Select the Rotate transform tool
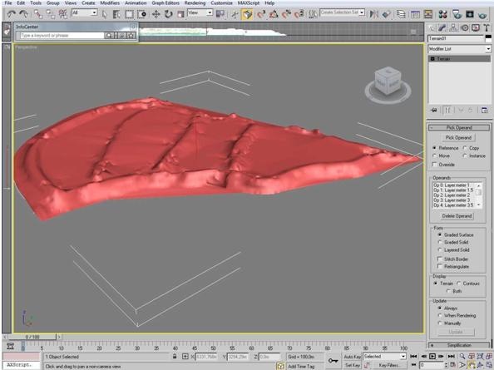This screenshot has width=494, height=370. click(x=169, y=14)
